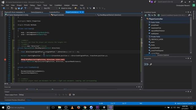Select raycastMaxDistance in CodeMaid Spade
Image resolution: width=196 pixels, height=110 pixels.
click(x=158, y=31)
